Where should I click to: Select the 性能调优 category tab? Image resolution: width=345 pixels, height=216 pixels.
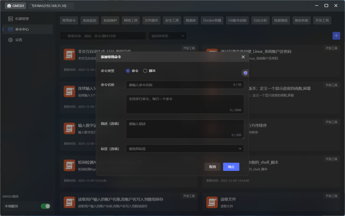[281, 20]
